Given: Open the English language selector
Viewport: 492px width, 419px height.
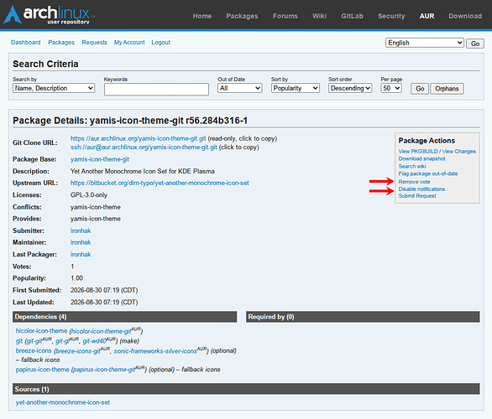Looking at the screenshot, I should click(425, 43).
